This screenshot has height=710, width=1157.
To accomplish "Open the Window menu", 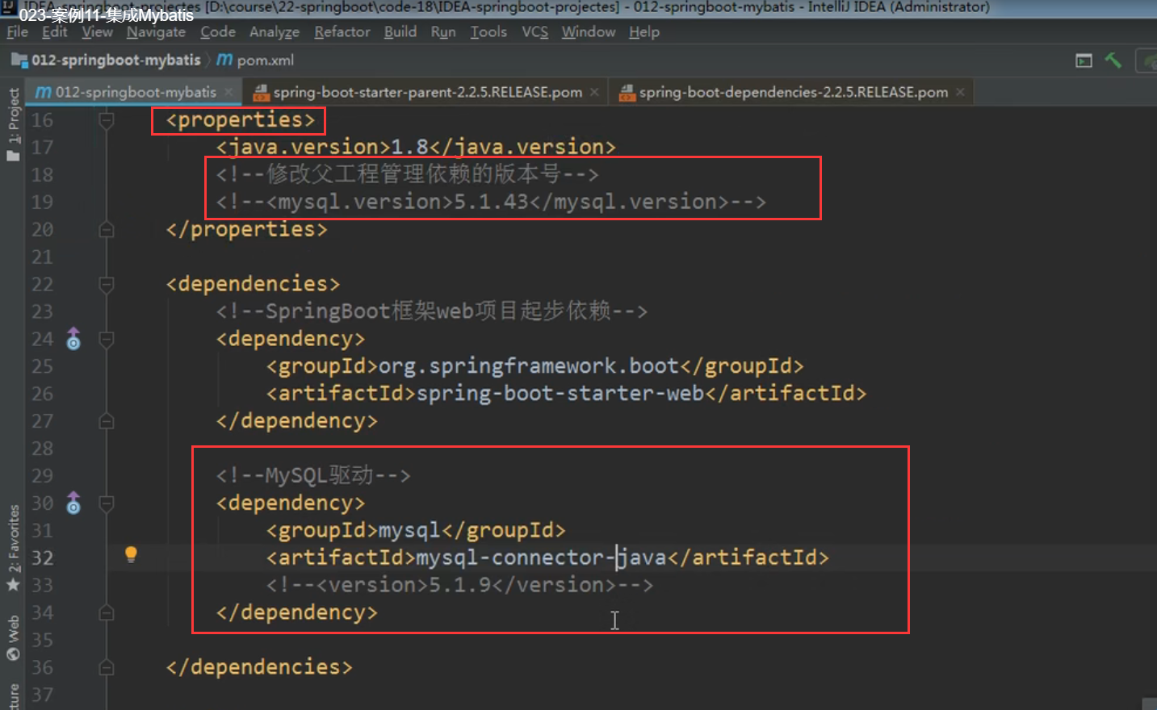I will (589, 31).
